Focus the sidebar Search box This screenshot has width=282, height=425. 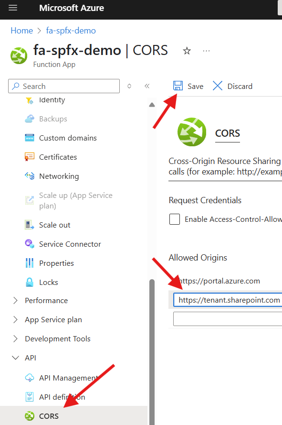pyautogui.click(x=64, y=86)
